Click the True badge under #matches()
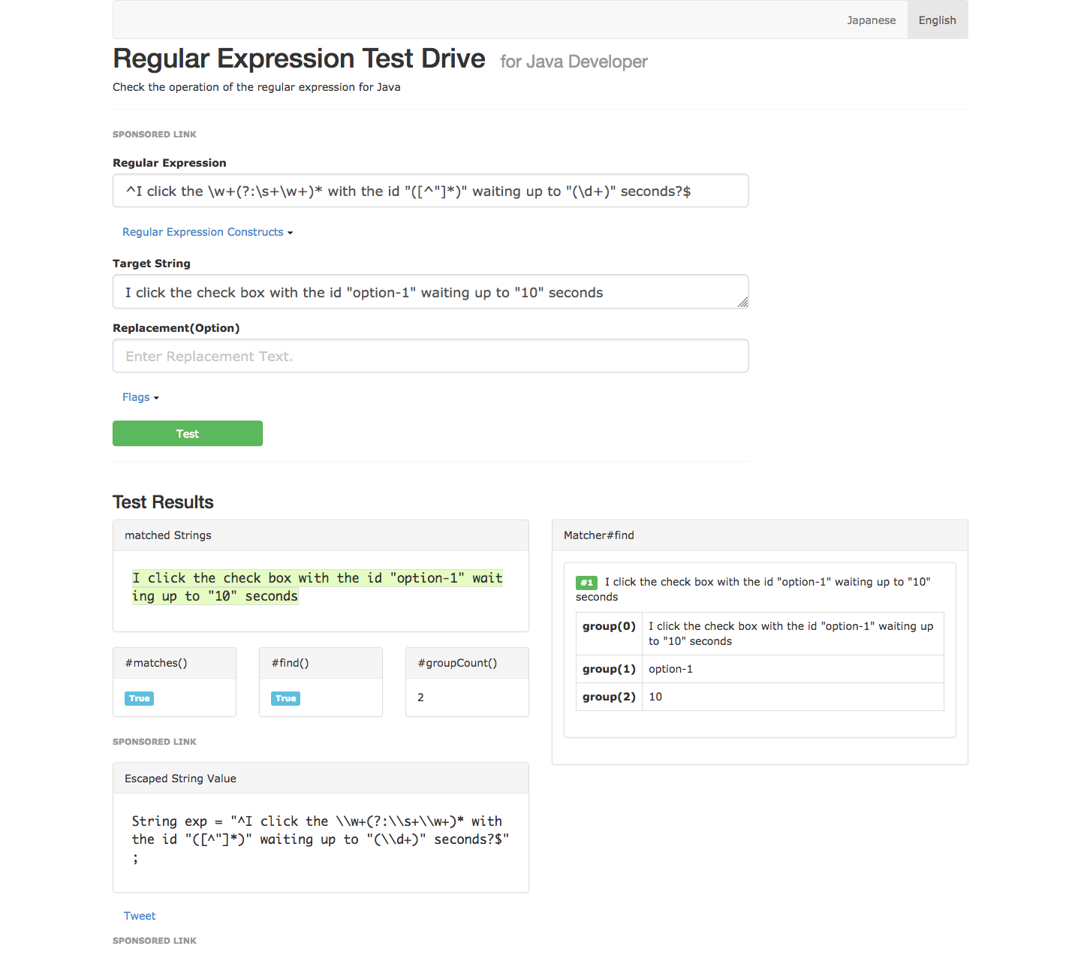 point(140,698)
